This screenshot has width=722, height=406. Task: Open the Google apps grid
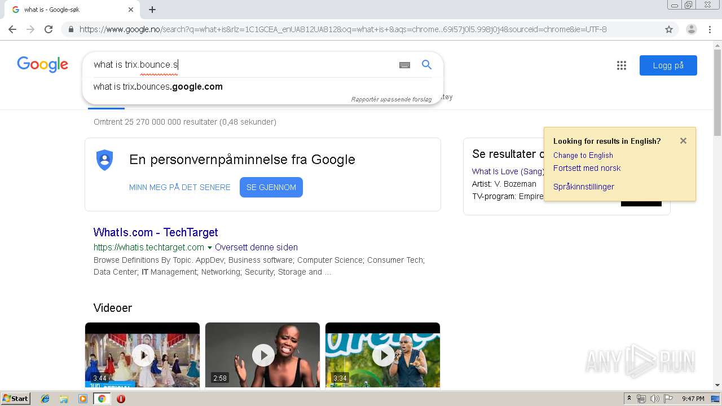point(622,65)
